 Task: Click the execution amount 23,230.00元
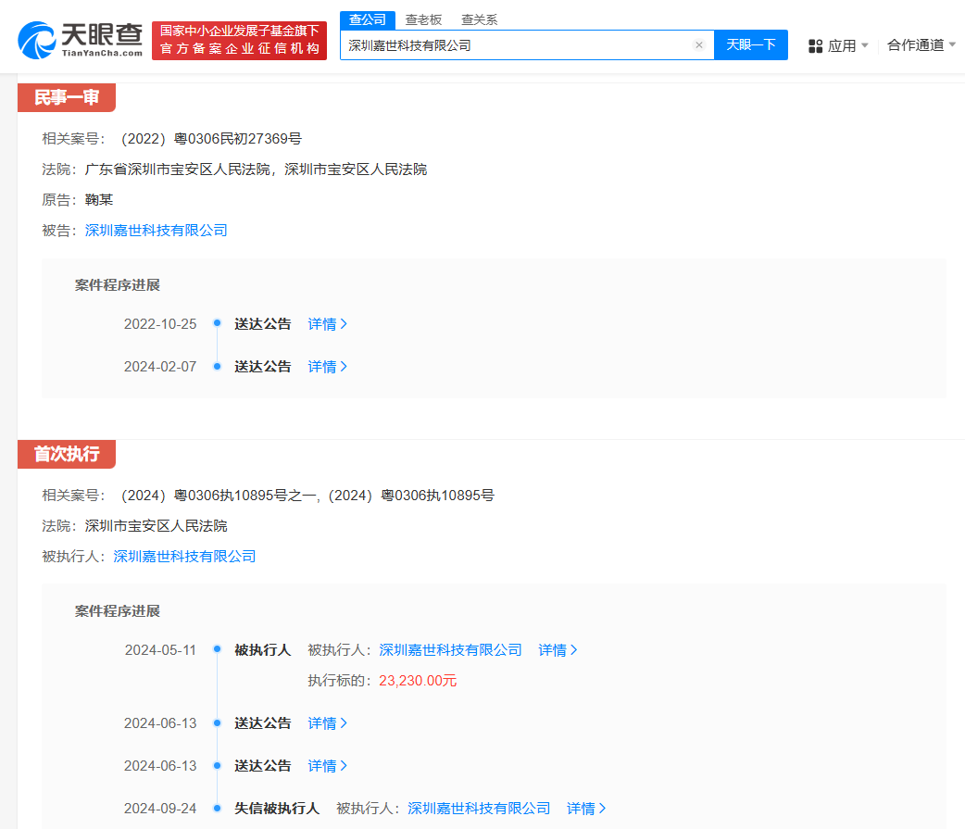point(418,681)
